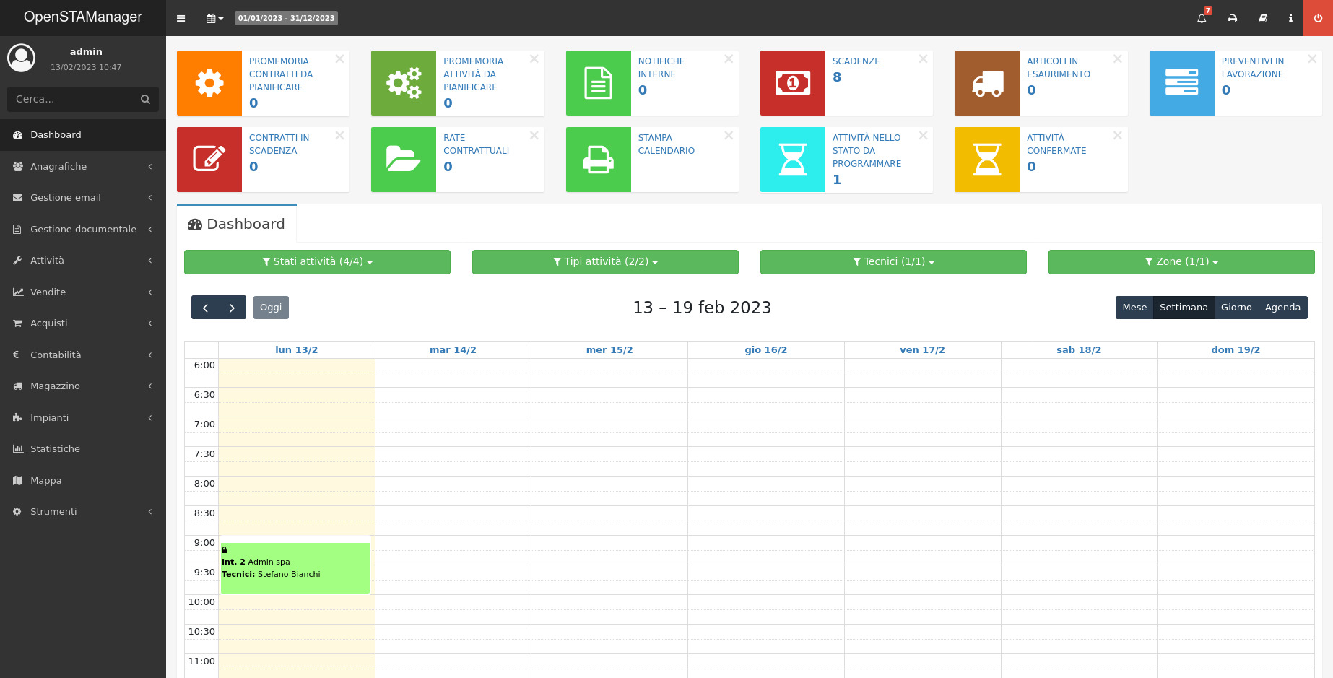This screenshot has height=678, width=1333.
Task: Open the Scadenze money widget icon
Action: tap(792, 83)
